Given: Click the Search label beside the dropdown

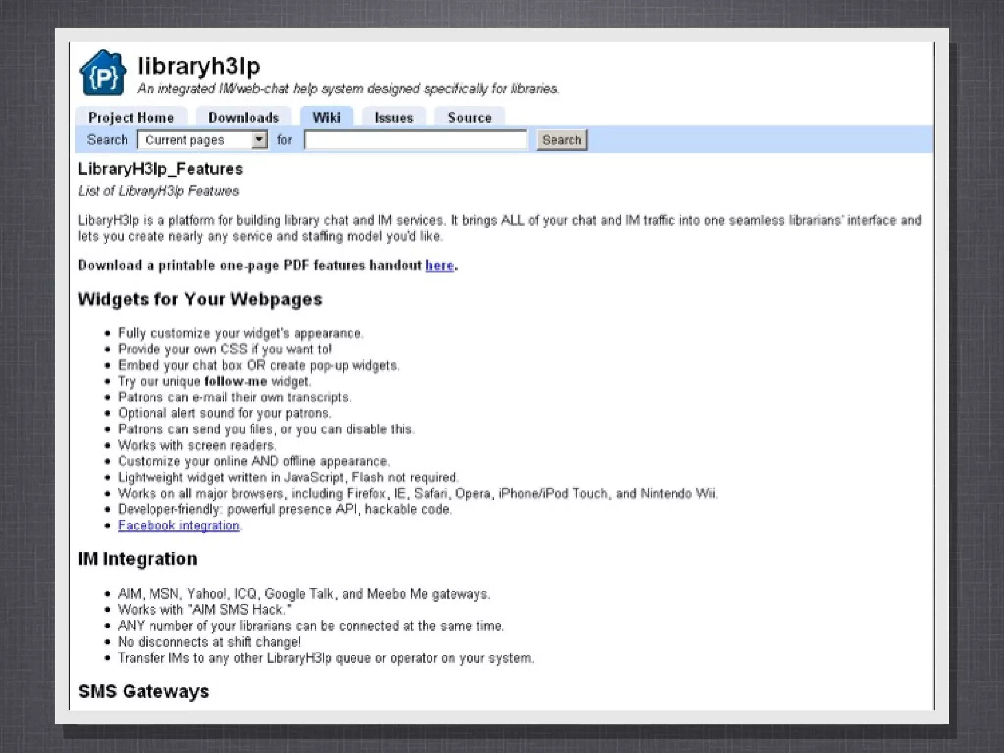Looking at the screenshot, I should pos(107,140).
